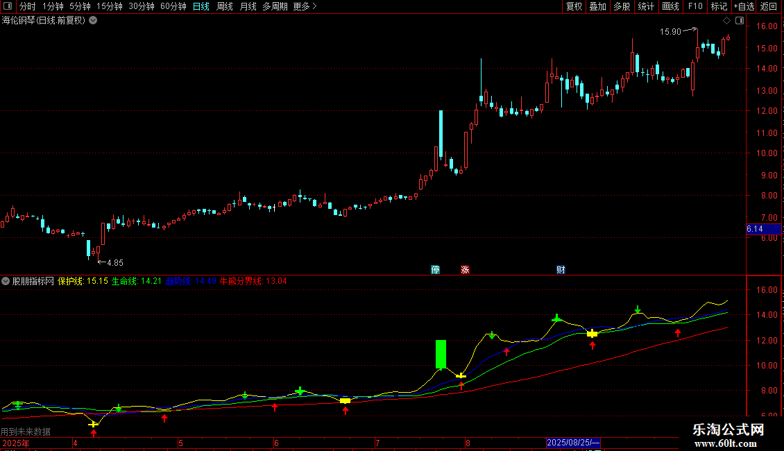Click the 叠加 overlay button
This screenshot has height=451, width=784.
tap(598, 6)
